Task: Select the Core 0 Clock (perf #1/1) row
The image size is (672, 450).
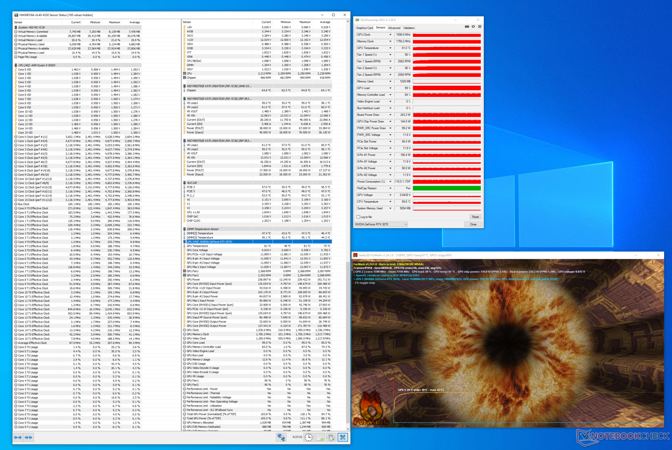Action: [x=78, y=137]
